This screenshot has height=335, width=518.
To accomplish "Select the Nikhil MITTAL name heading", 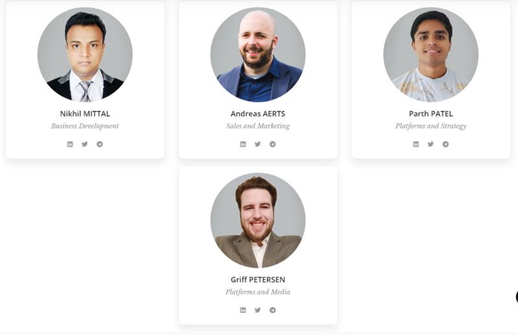I will [x=85, y=114].
